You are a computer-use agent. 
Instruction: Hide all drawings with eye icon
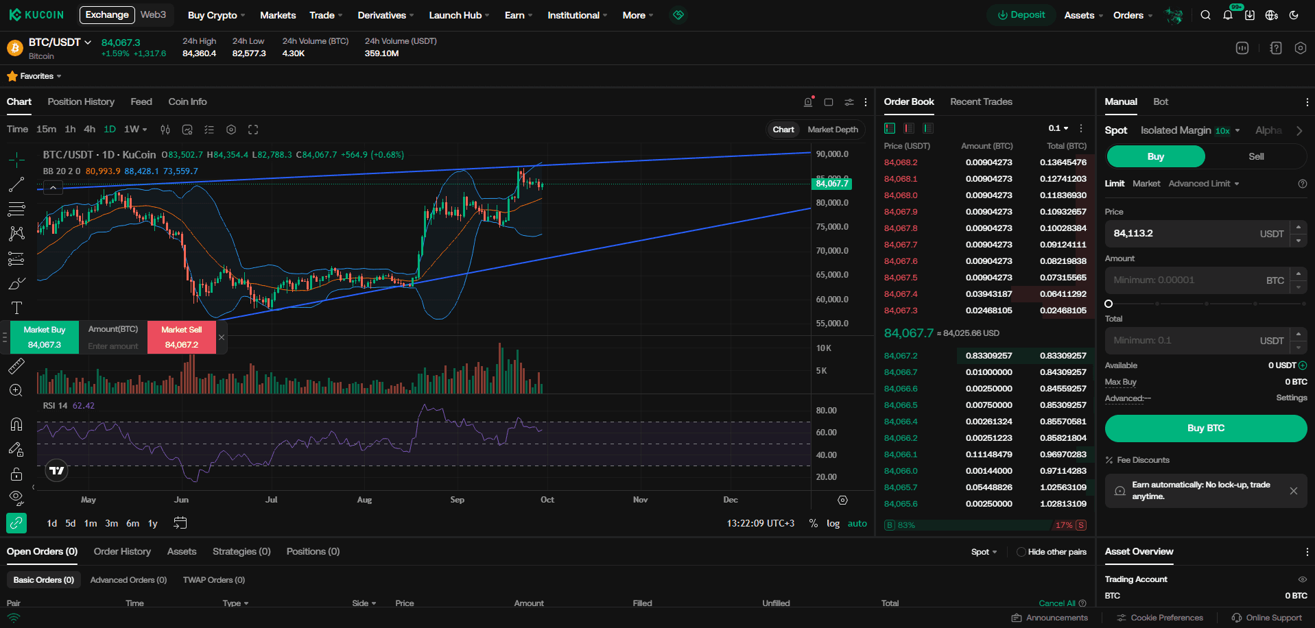point(16,498)
